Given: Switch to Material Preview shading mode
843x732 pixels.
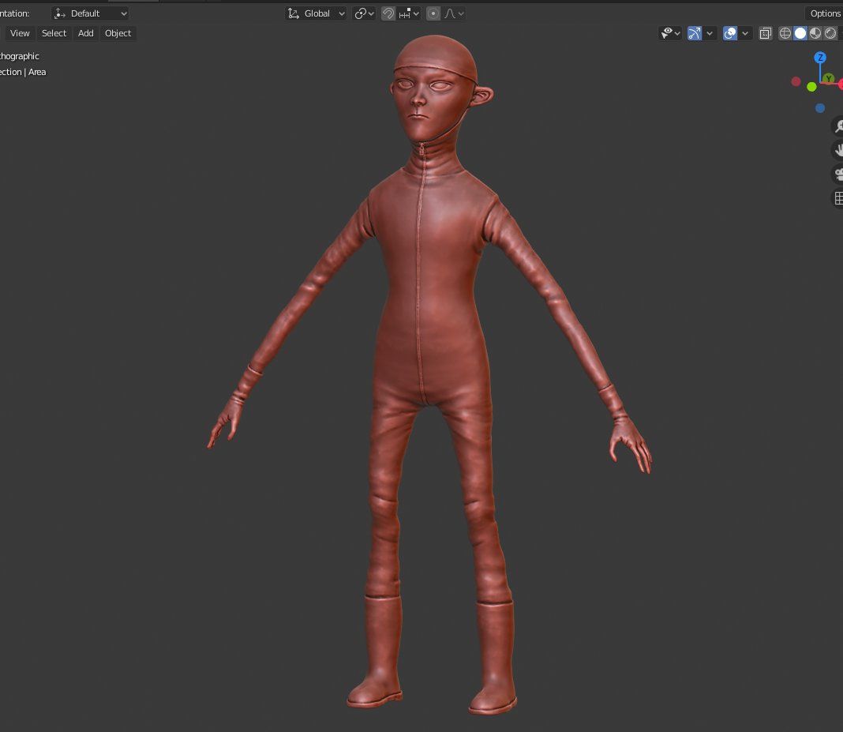Looking at the screenshot, I should tap(815, 33).
